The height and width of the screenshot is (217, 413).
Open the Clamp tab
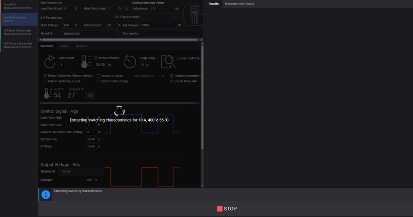tap(64, 46)
